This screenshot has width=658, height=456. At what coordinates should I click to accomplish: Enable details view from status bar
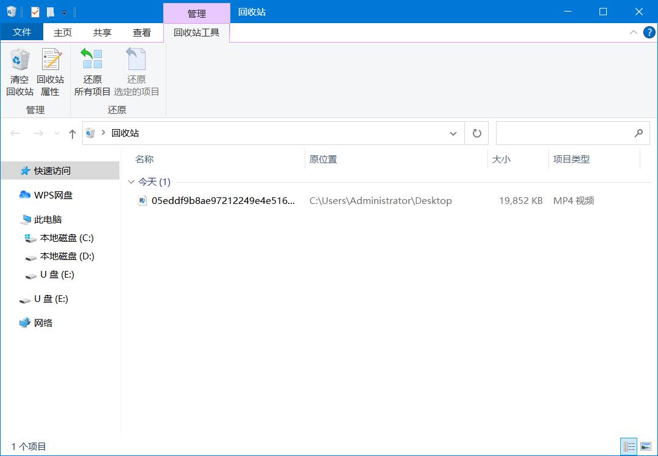coord(629,446)
